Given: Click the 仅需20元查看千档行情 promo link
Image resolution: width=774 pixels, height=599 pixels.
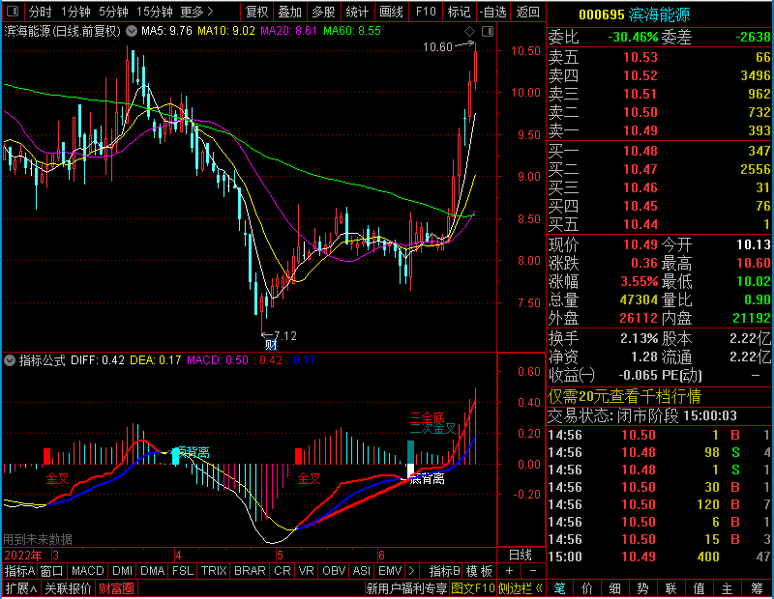Looking at the screenshot, I should tap(624, 396).
